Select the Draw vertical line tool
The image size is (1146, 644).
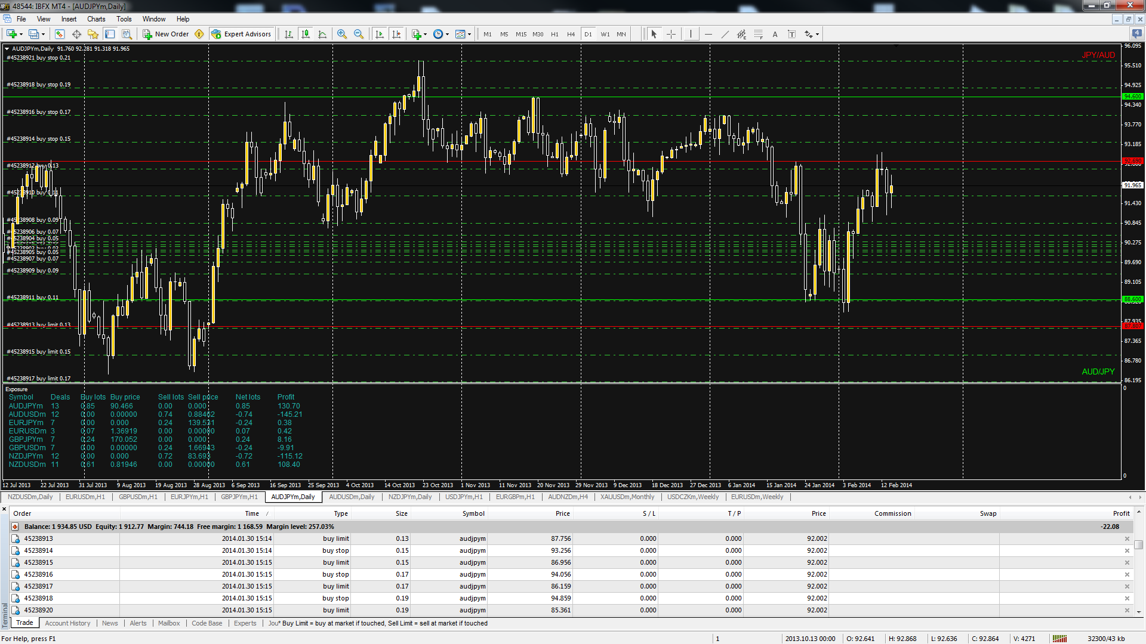tap(691, 34)
